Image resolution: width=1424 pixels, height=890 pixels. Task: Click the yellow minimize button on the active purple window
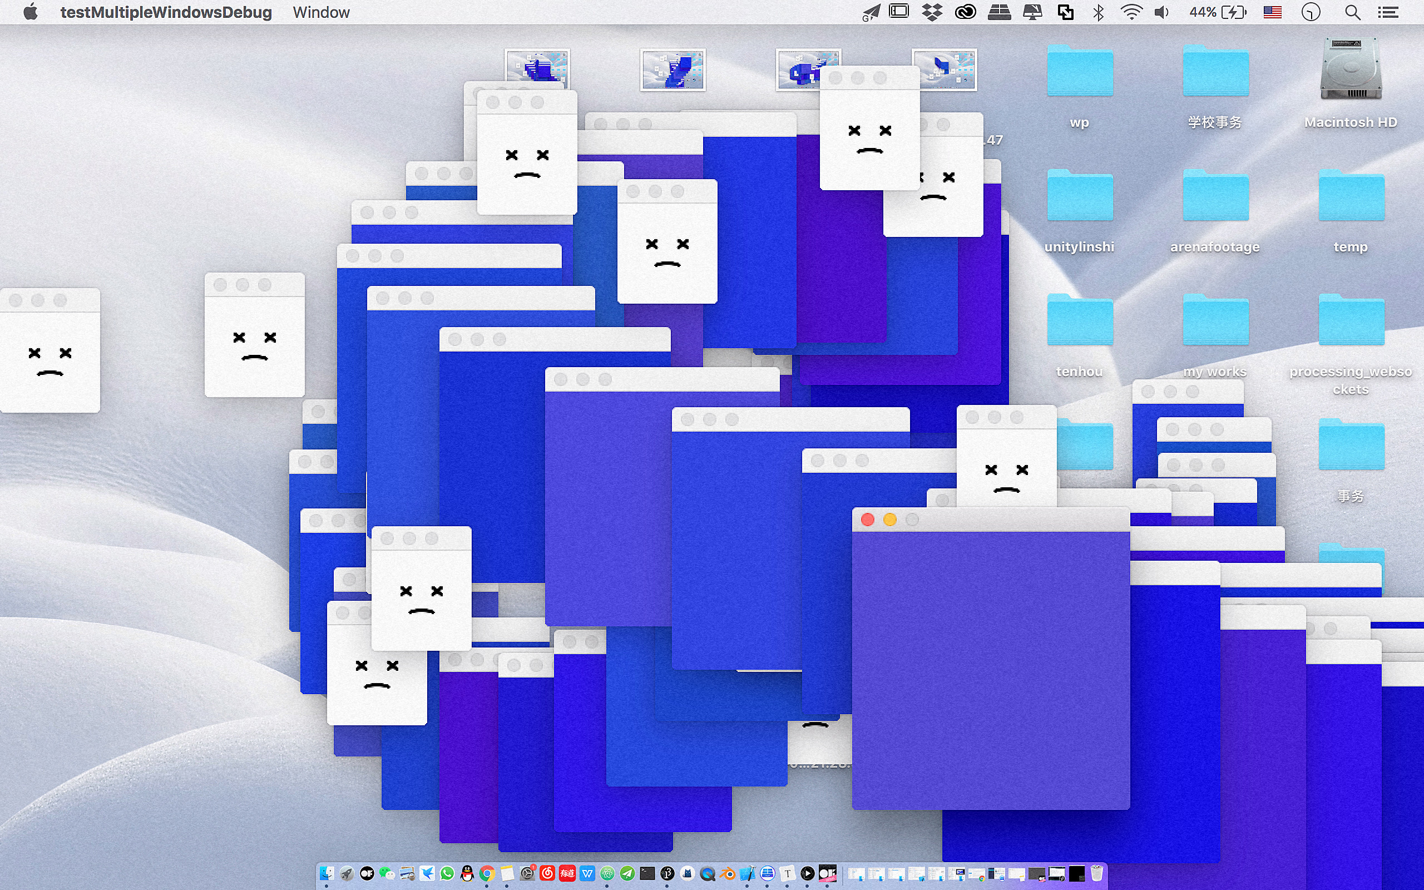click(x=889, y=520)
